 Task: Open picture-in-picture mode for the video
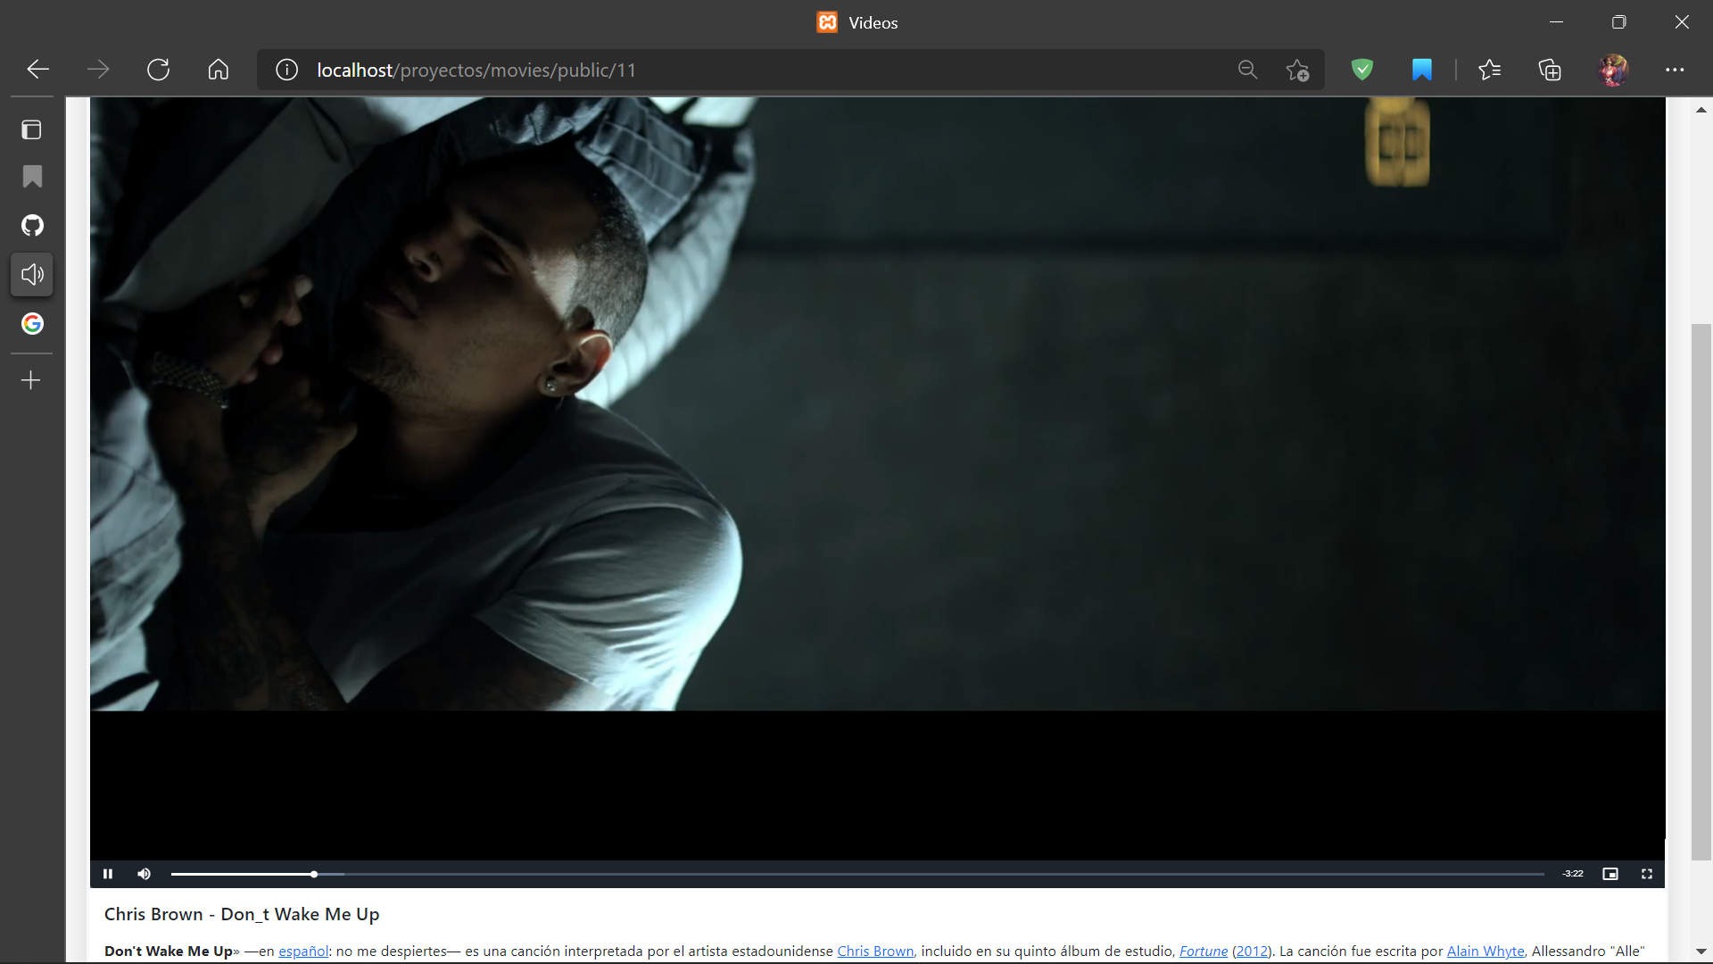coord(1610,874)
